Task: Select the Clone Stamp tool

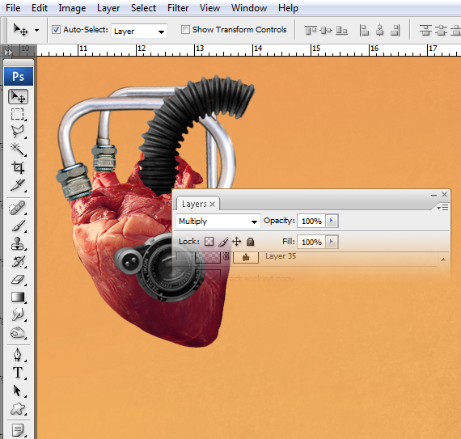Action: tap(18, 244)
